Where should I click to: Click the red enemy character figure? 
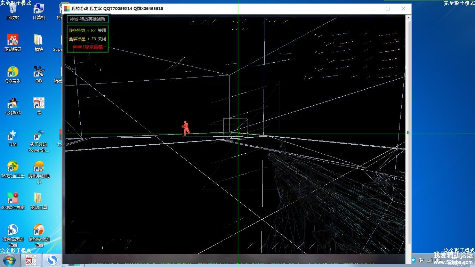pos(186,128)
